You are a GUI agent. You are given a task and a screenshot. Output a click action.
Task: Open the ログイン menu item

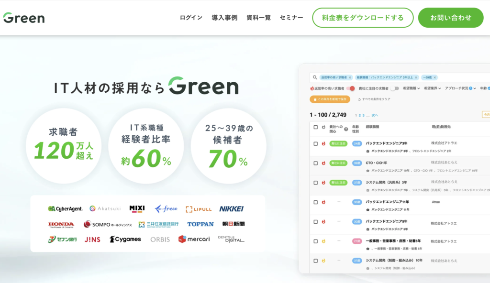[x=191, y=18]
